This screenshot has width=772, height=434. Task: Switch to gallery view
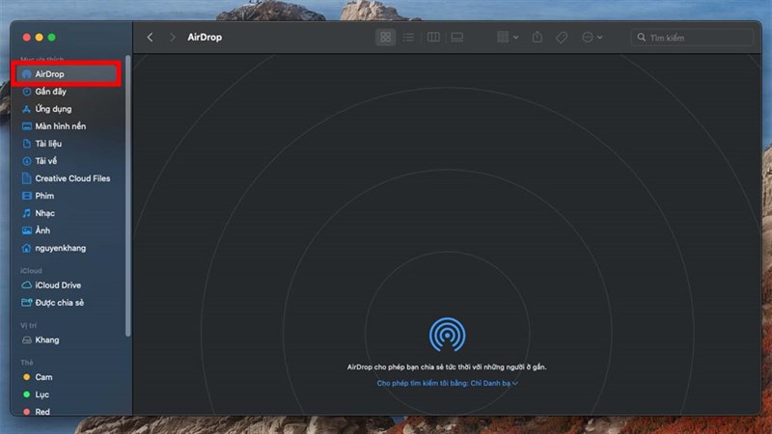(456, 38)
